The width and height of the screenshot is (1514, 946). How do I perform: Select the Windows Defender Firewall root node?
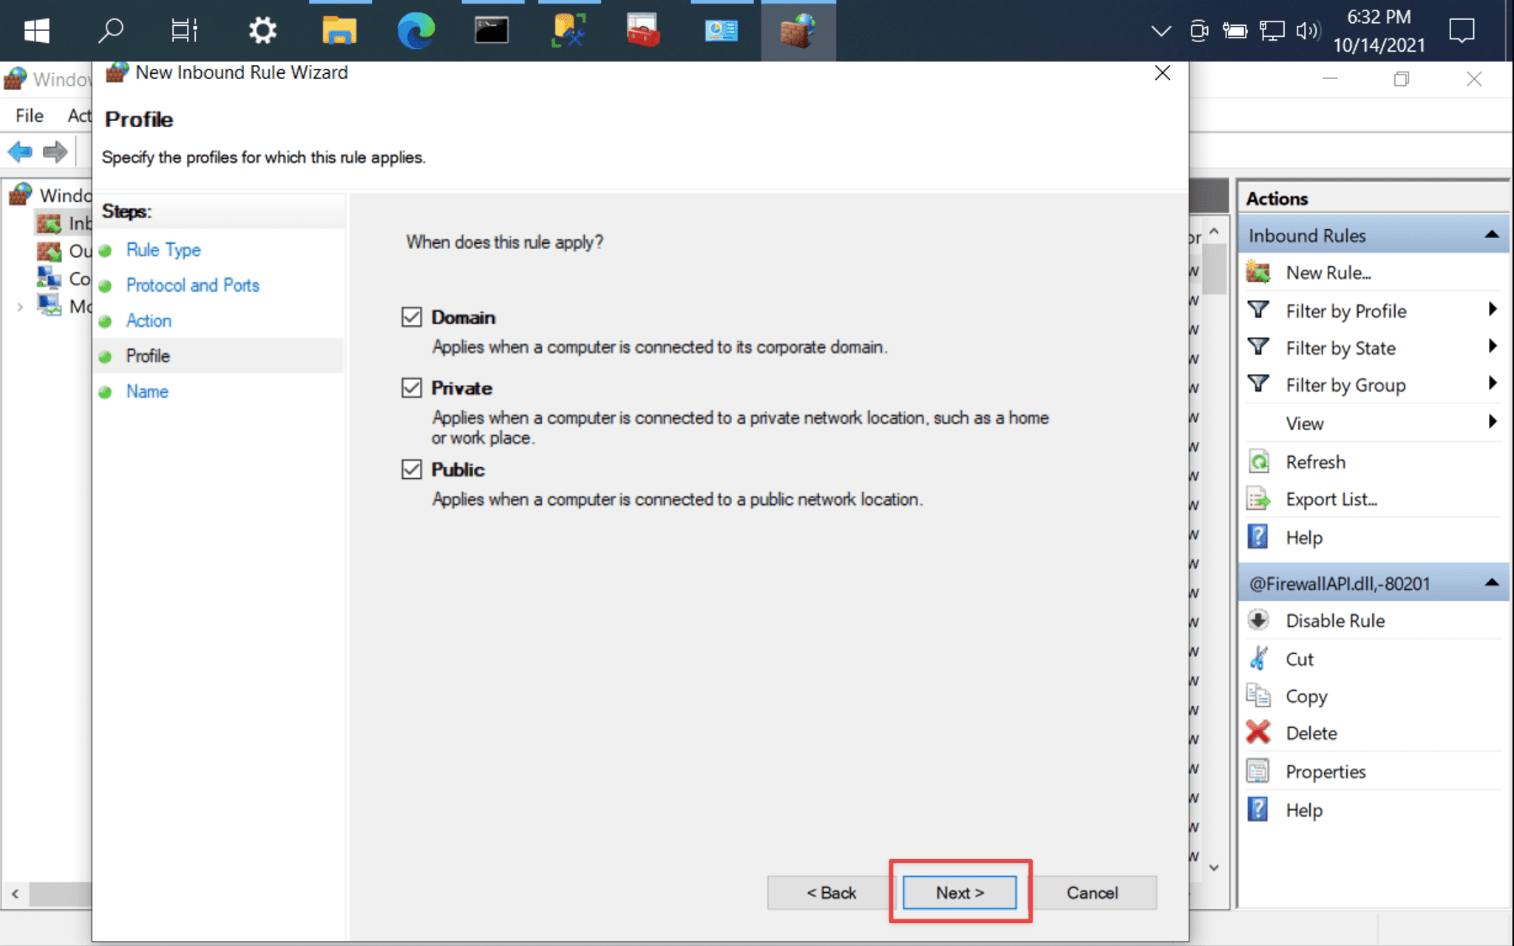click(x=50, y=195)
